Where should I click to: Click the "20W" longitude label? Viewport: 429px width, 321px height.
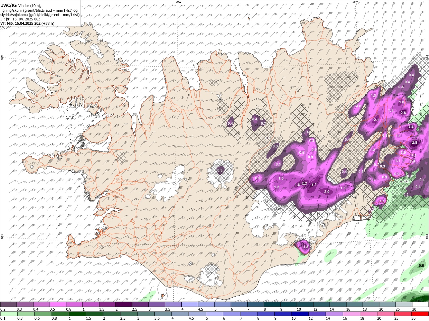pos(179,2)
